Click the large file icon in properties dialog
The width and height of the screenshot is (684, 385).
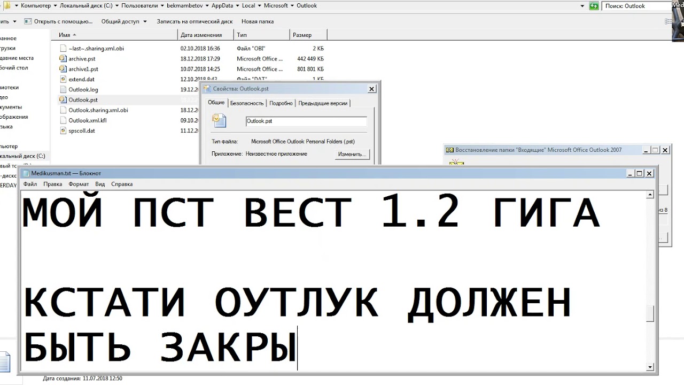point(219,121)
